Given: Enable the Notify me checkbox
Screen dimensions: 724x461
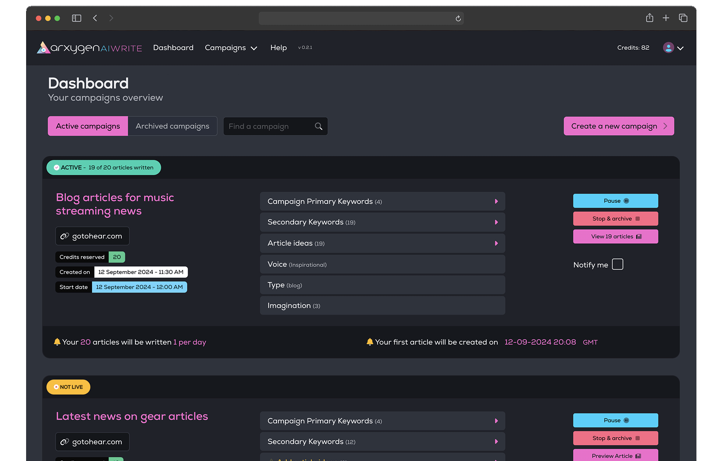Looking at the screenshot, I should (x=617, y=264).
